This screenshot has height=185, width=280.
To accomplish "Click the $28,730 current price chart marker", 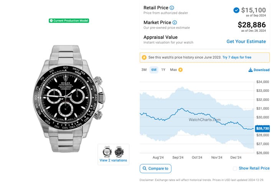I will pos(263,129).
